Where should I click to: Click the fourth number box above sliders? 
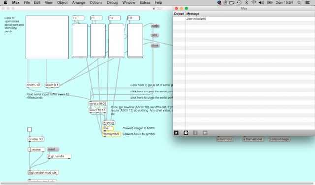[133, 18]
